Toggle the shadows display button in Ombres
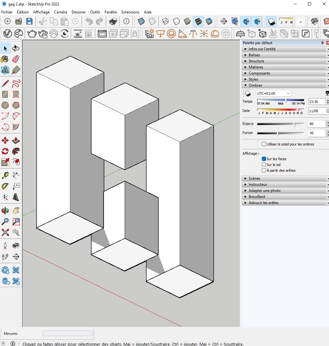This screenshot has height=346, width=329. coord(247,93)
